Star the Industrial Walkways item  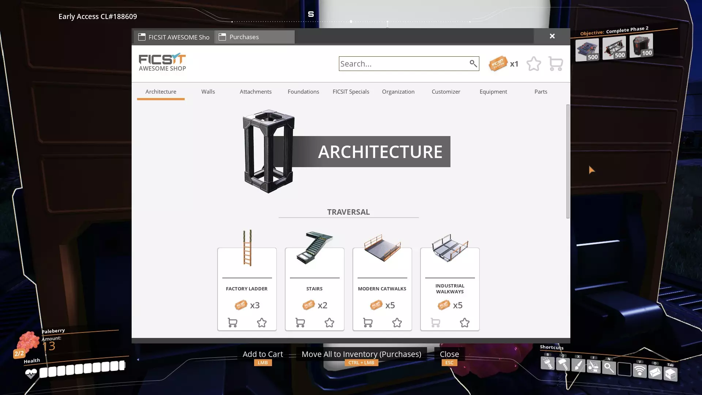coord(465,323)
